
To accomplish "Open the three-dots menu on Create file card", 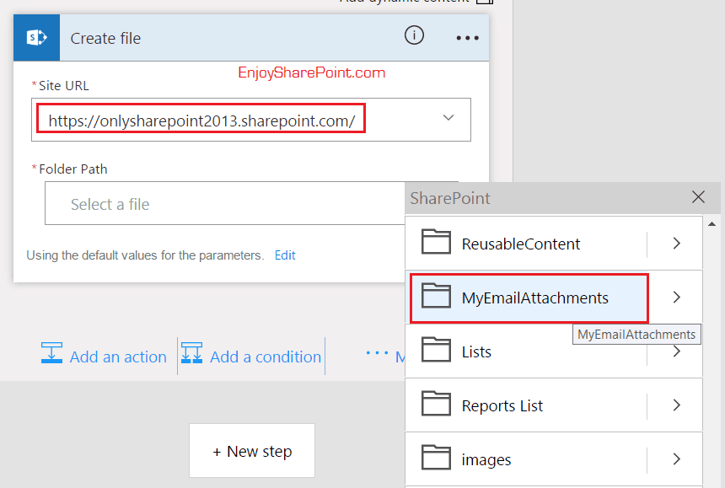I will click(467, 38).
